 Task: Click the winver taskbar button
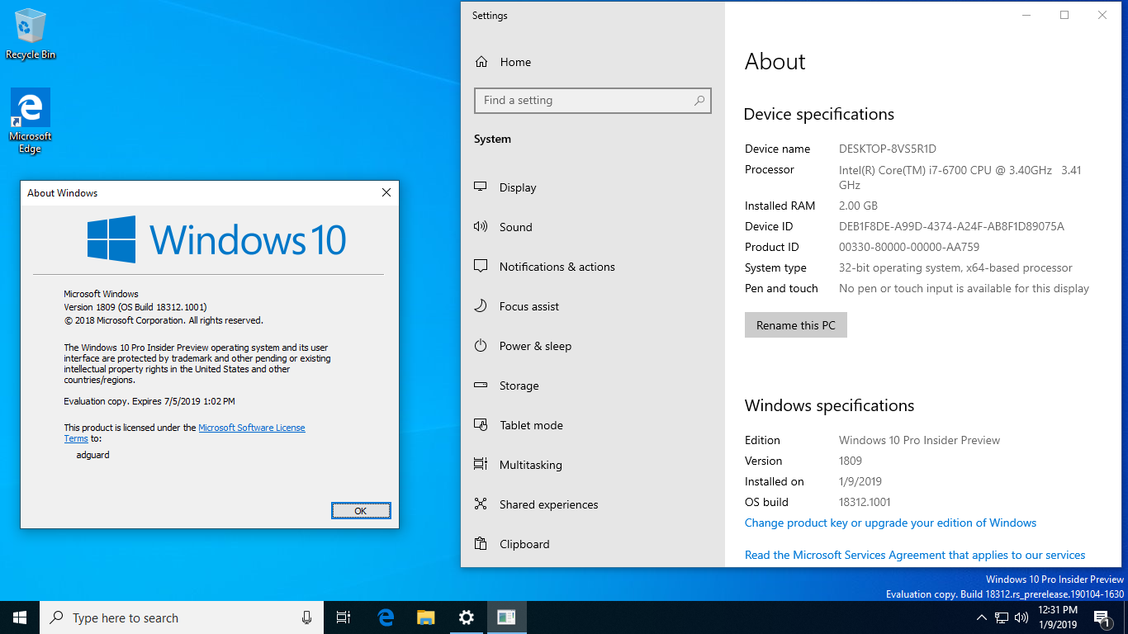tap(506, 617)
